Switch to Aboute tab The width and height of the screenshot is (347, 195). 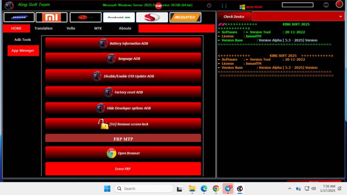[x=125, y=28]
